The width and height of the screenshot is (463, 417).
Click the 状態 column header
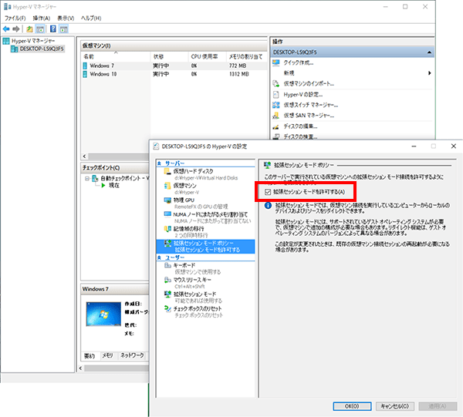point(169,56)
